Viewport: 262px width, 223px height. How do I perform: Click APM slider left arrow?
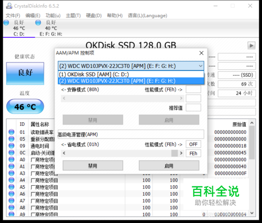click(x=64, y=153)
